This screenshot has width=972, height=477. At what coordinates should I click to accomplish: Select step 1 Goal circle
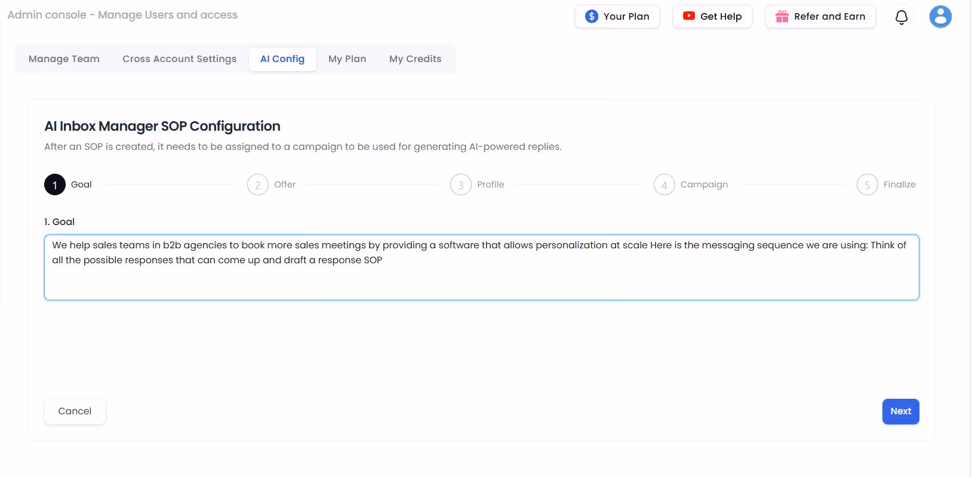pos(55,184)
